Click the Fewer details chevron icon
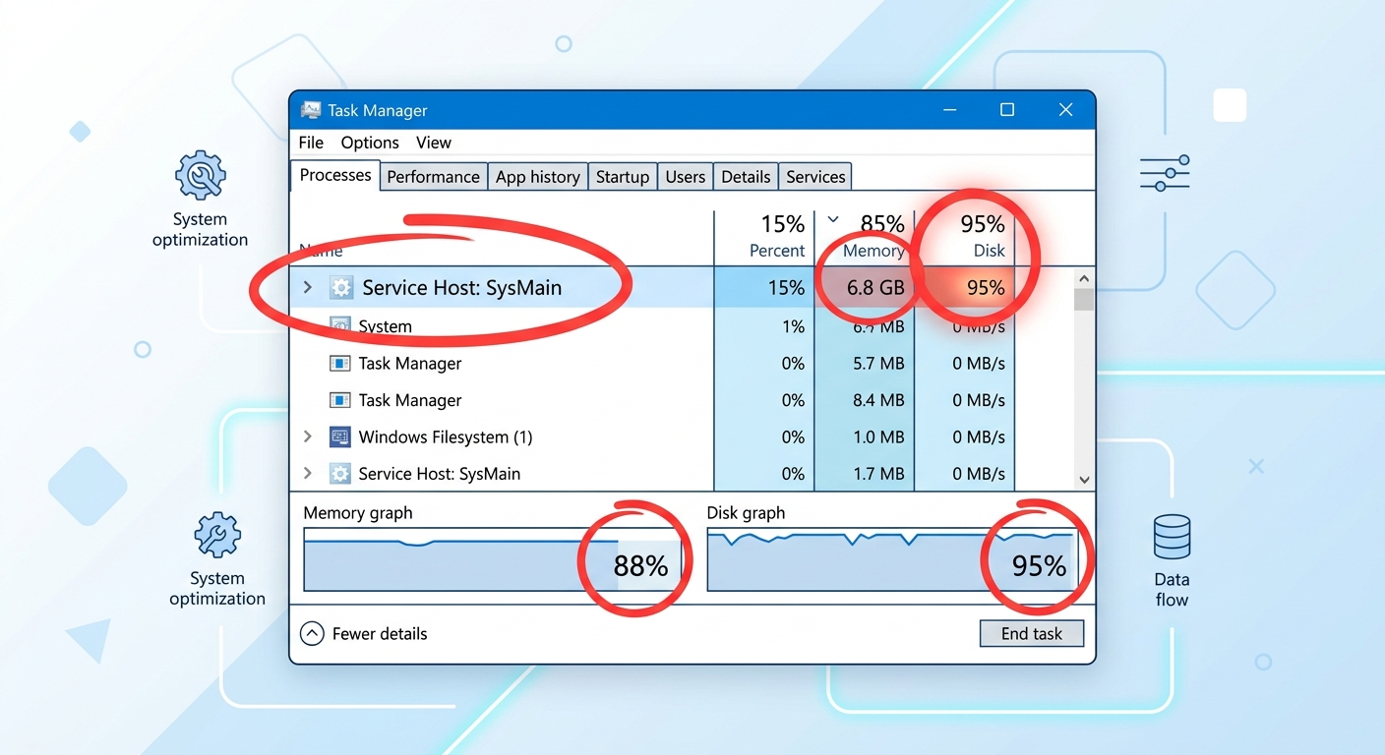Image resolution: width=1385 pixels, height=755 pixels. (312, 634)
